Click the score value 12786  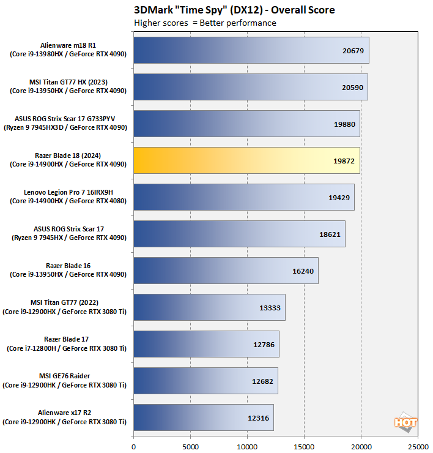click(264, 345)
